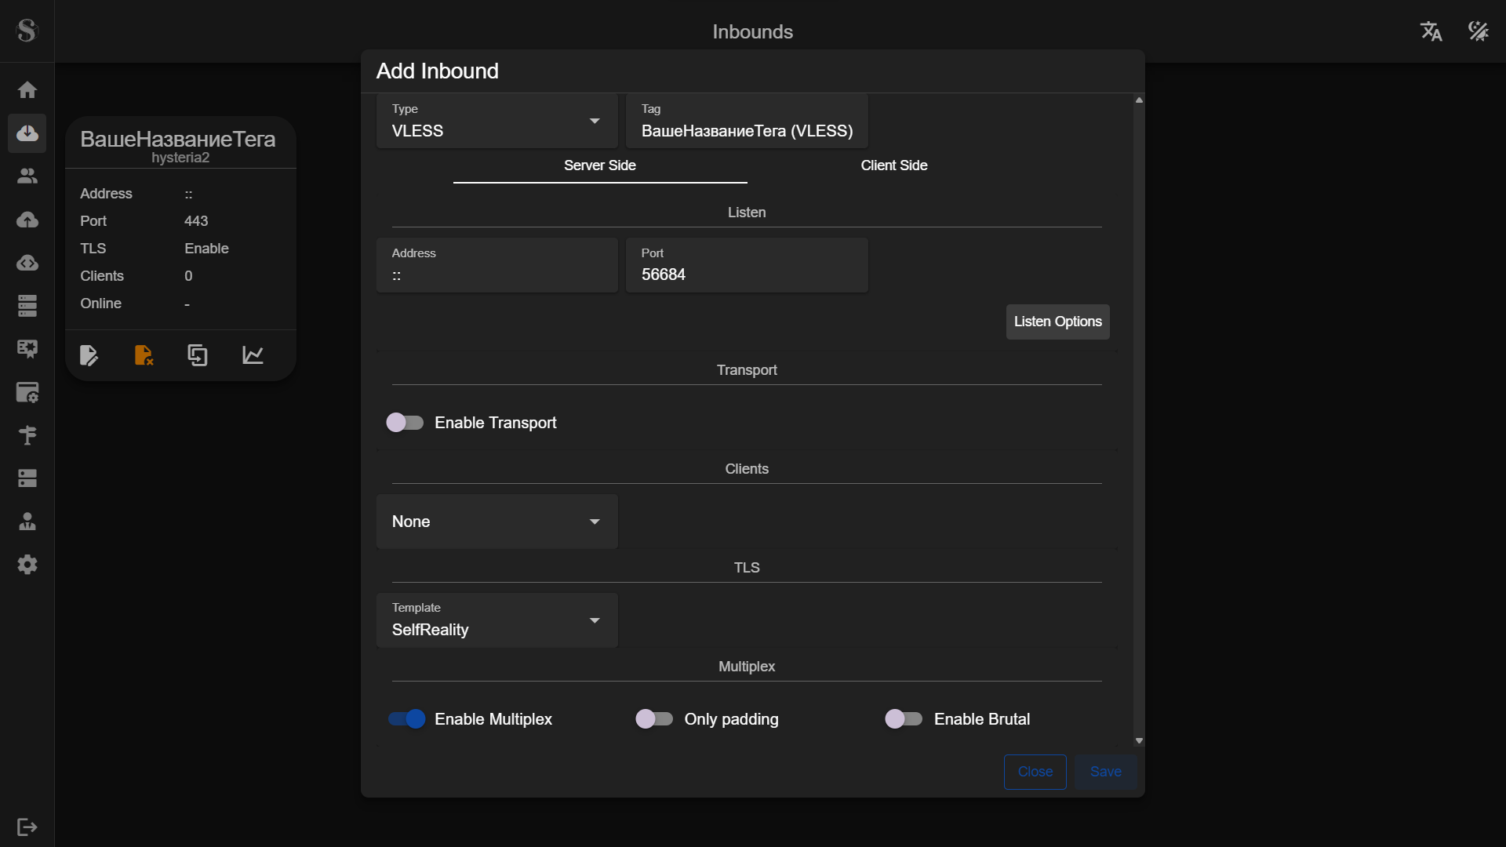
Task: Log out using the sidebar exit icon
Action: tap(27, 827)
